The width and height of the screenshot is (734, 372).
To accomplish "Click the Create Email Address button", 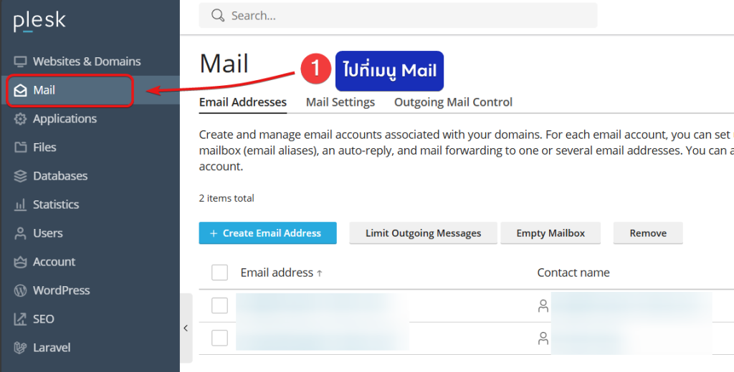I will 267,233.
